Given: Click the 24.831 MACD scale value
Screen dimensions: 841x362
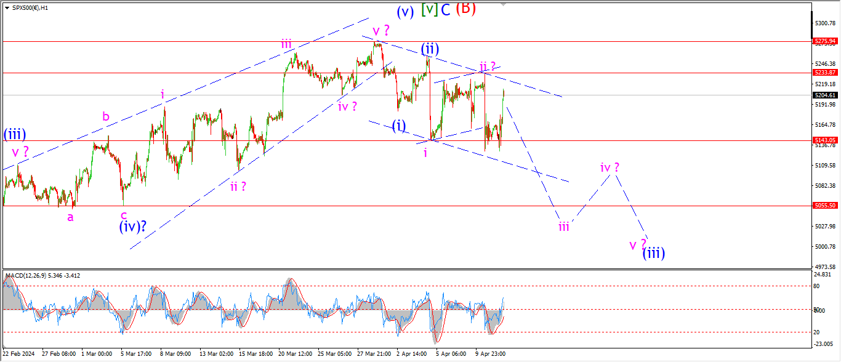Looking at the screenshot, I should tap(824, 275).
